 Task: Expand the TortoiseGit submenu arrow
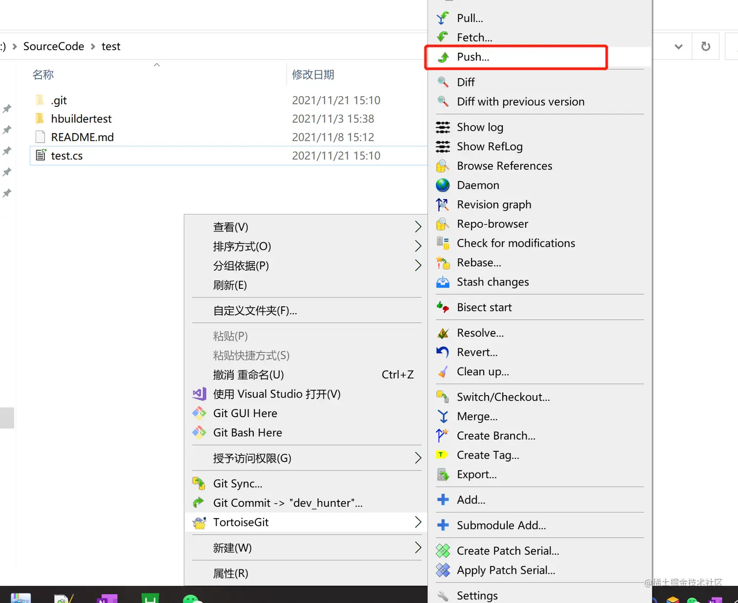click(418, 522)
